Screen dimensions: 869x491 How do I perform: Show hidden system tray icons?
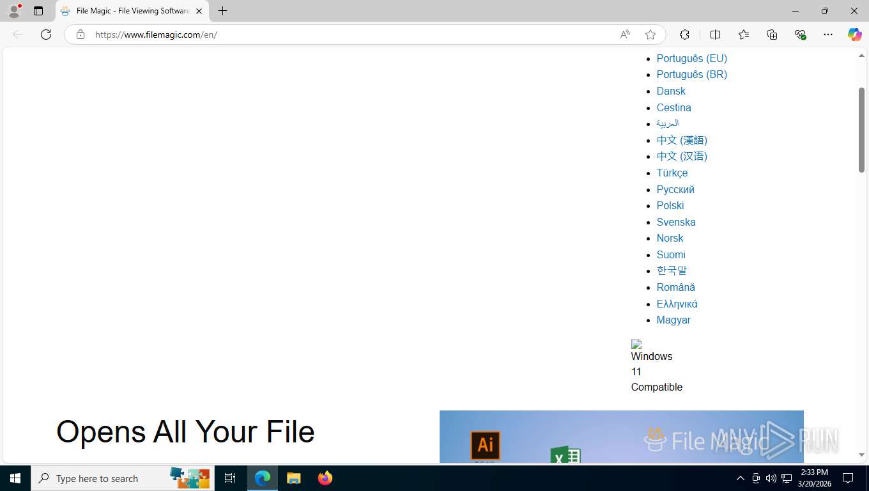(741, 478)
